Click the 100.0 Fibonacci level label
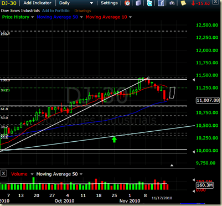Screen dimensions: 222x206 coord(6,80)
